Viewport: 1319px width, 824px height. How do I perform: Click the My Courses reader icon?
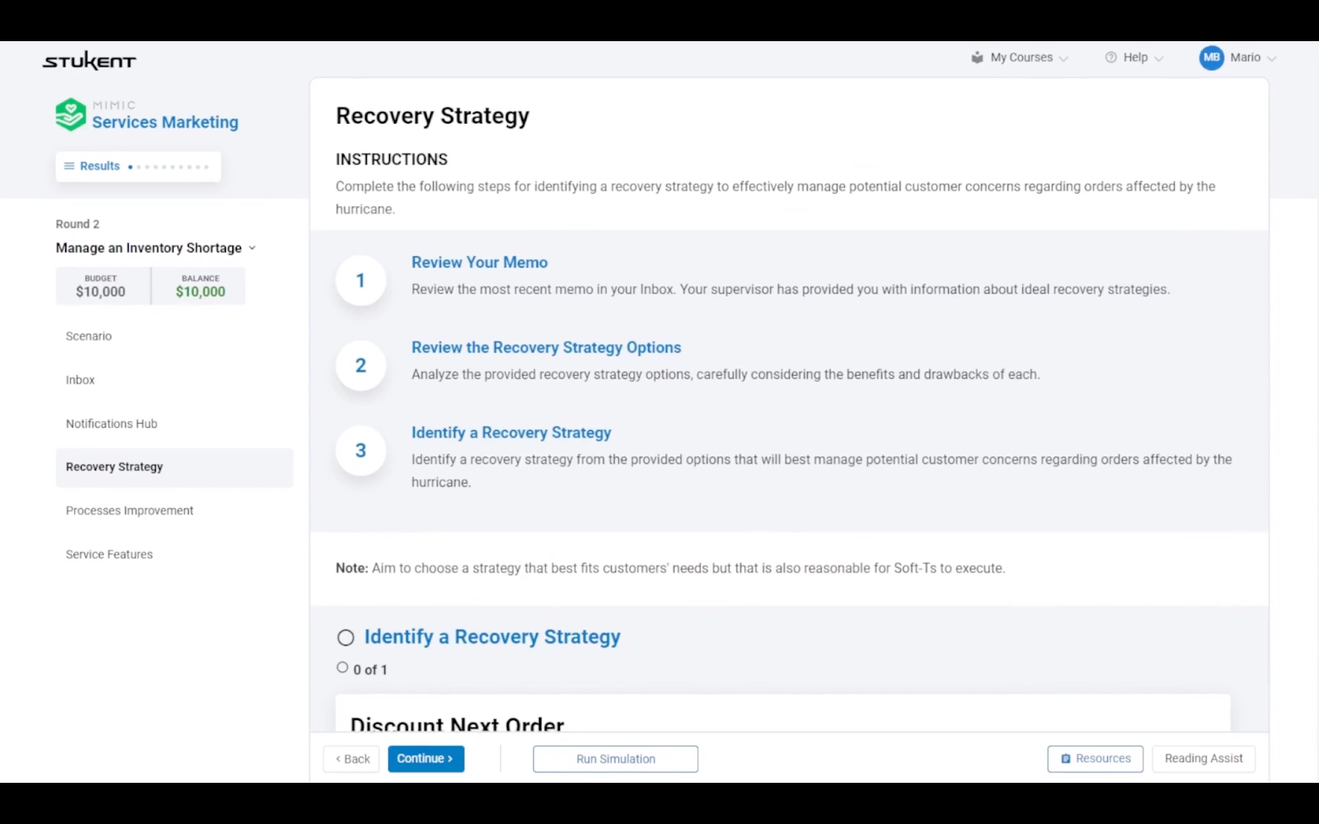[x=977, y=58]
